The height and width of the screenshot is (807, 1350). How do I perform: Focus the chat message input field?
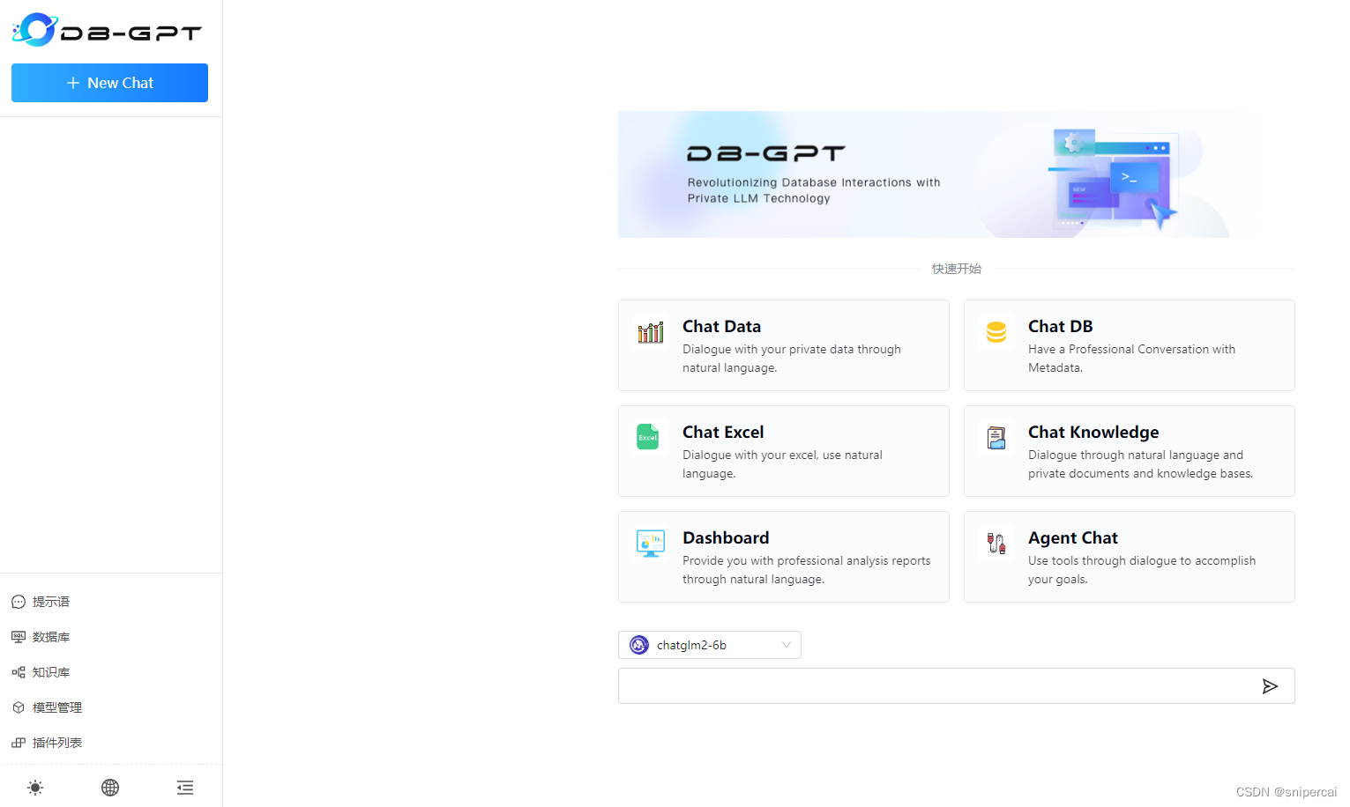tap(957, 685)
